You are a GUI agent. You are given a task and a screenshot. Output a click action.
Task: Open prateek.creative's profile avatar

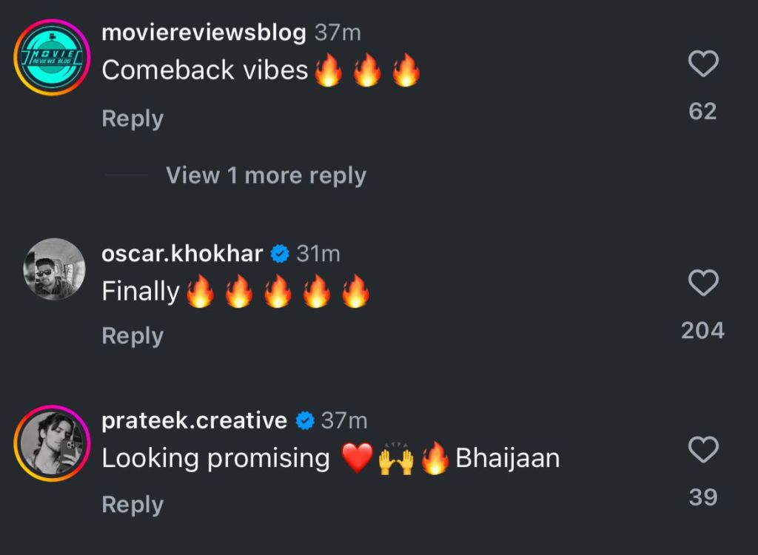pos(52,443)
